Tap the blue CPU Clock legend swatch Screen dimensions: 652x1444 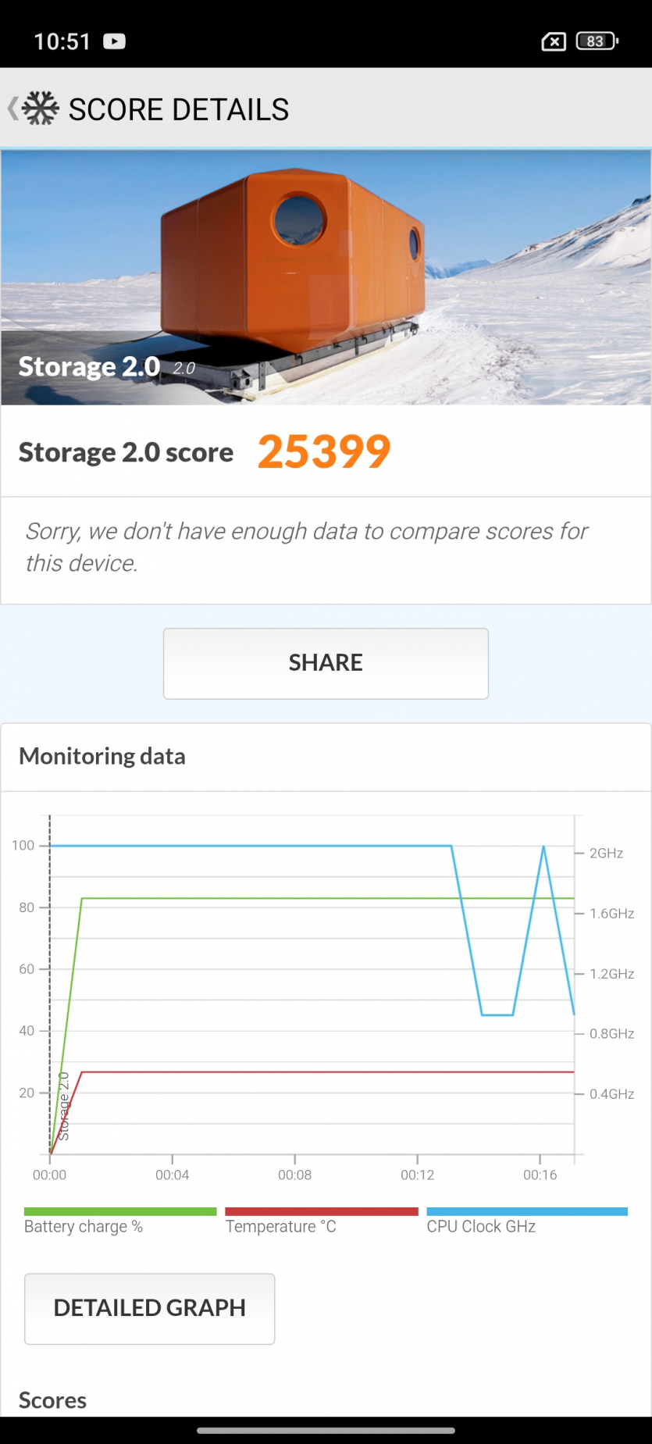click(x=527, y=1211)
